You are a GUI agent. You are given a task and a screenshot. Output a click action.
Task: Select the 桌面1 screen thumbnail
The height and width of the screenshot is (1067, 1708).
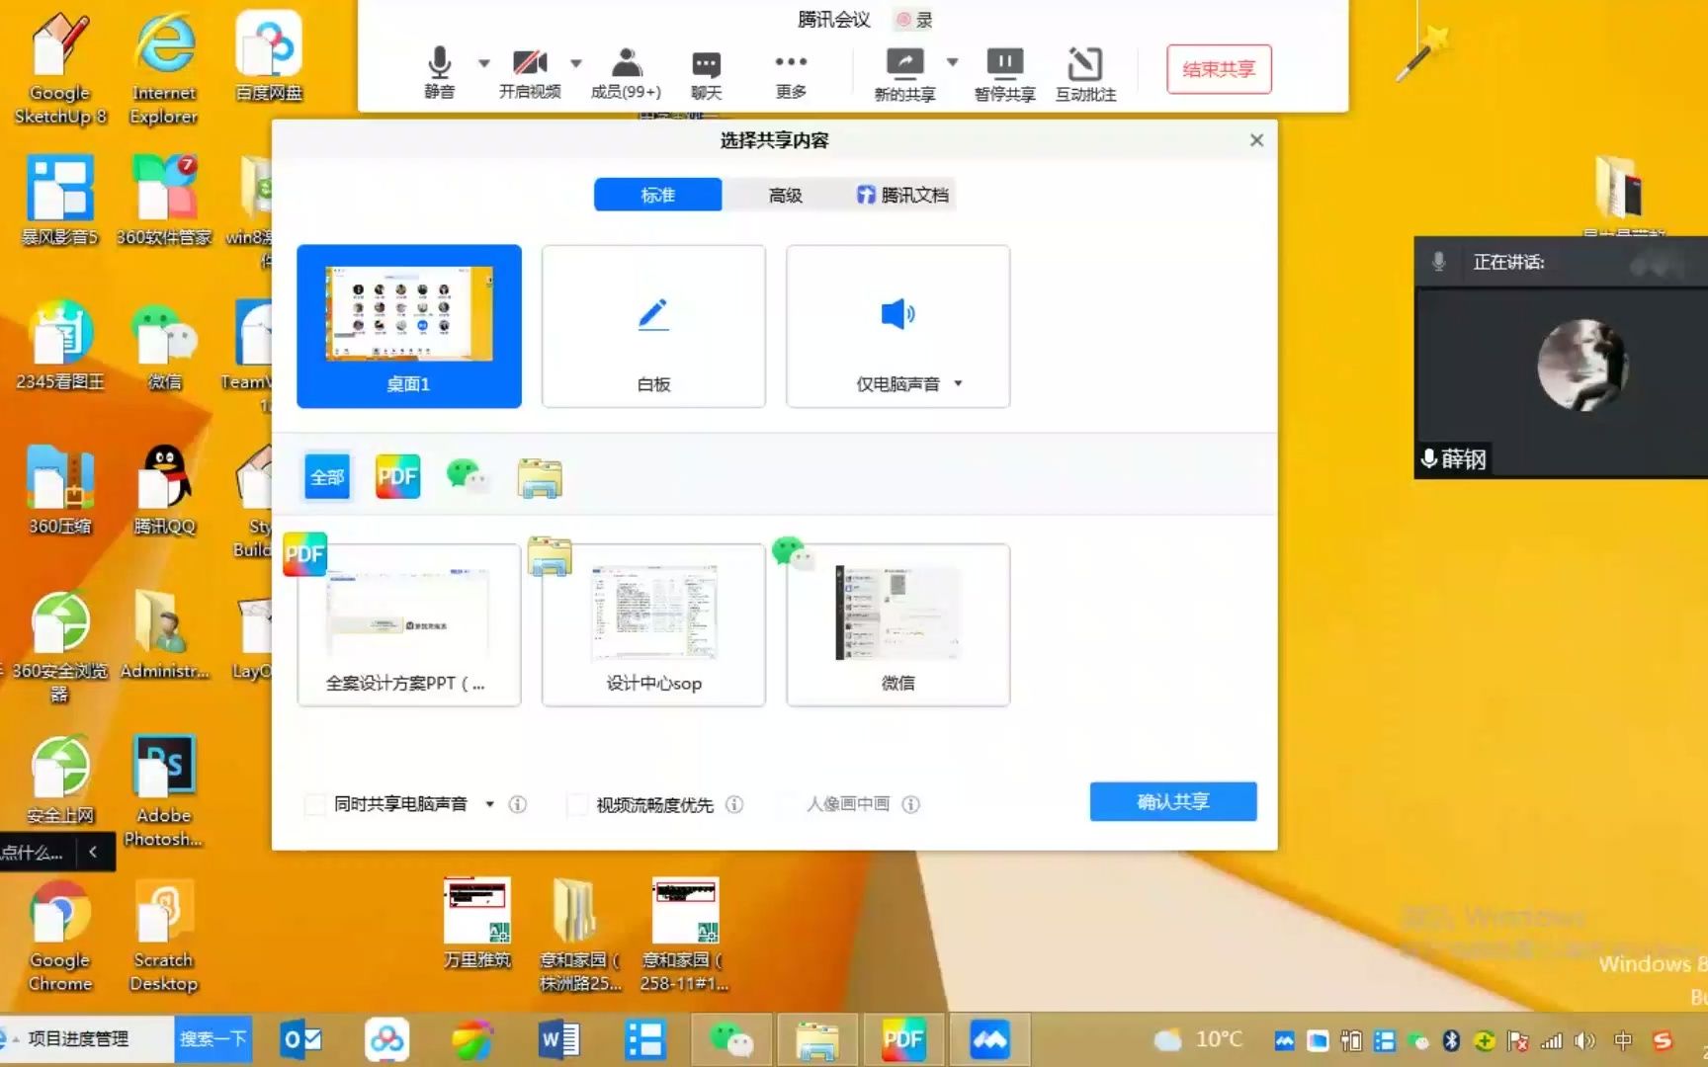408,326
